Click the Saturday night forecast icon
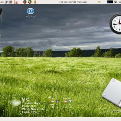This screenshot has height=121, width=121. coord(70,101)
